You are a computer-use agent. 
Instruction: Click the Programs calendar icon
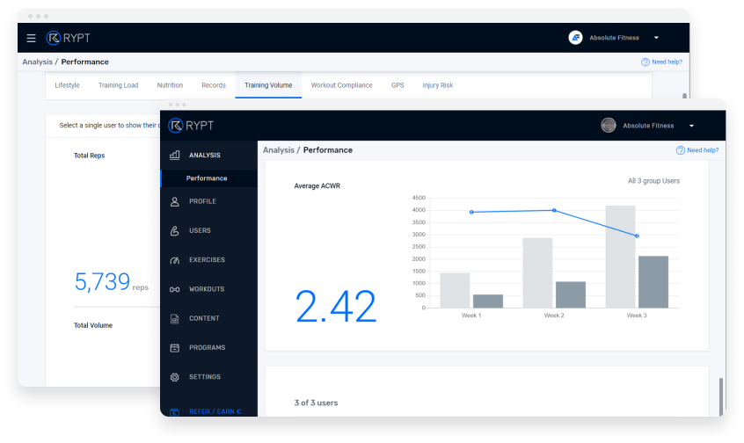click(x=174, y=347)
